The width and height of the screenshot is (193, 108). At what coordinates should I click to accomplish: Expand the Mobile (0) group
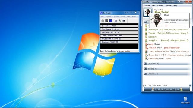coord(145,69)
